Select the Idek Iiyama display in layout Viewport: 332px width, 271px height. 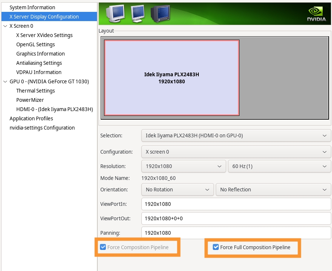point(171,78)
